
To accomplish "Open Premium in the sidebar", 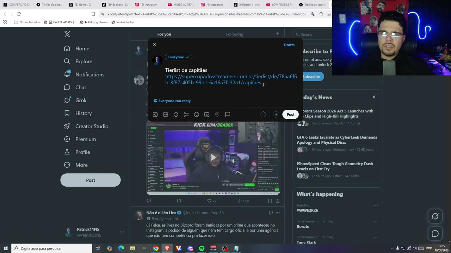I will coord(80,139).
